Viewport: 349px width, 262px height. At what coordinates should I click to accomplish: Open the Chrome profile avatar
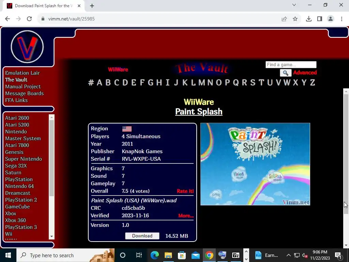[331, 19]
